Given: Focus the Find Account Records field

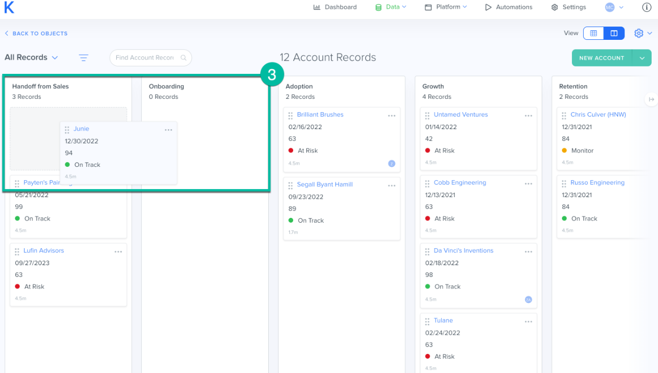Looking at the screenshot, I should tap(150, 57).
